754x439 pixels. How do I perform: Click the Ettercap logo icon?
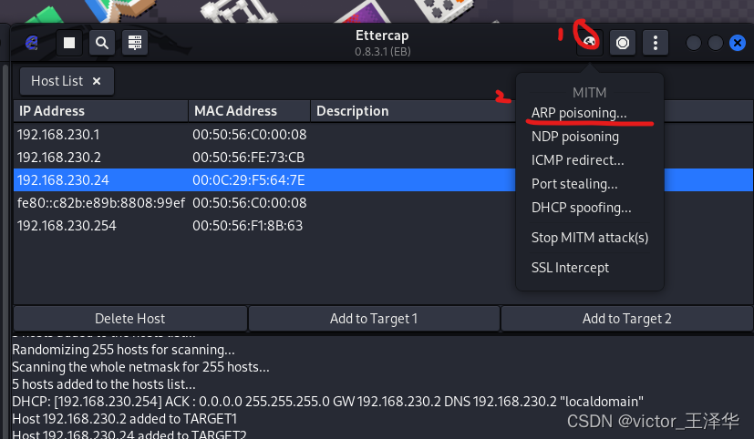point(32,43)
